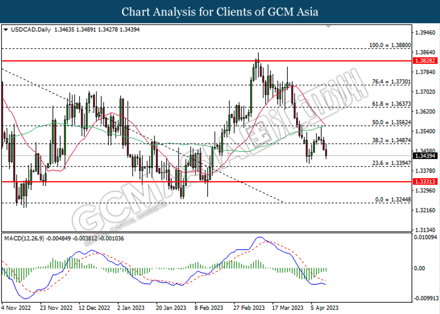Click the black current price label 1.34394
Viewport: 440px width, 314px height.
pos(425,156)
